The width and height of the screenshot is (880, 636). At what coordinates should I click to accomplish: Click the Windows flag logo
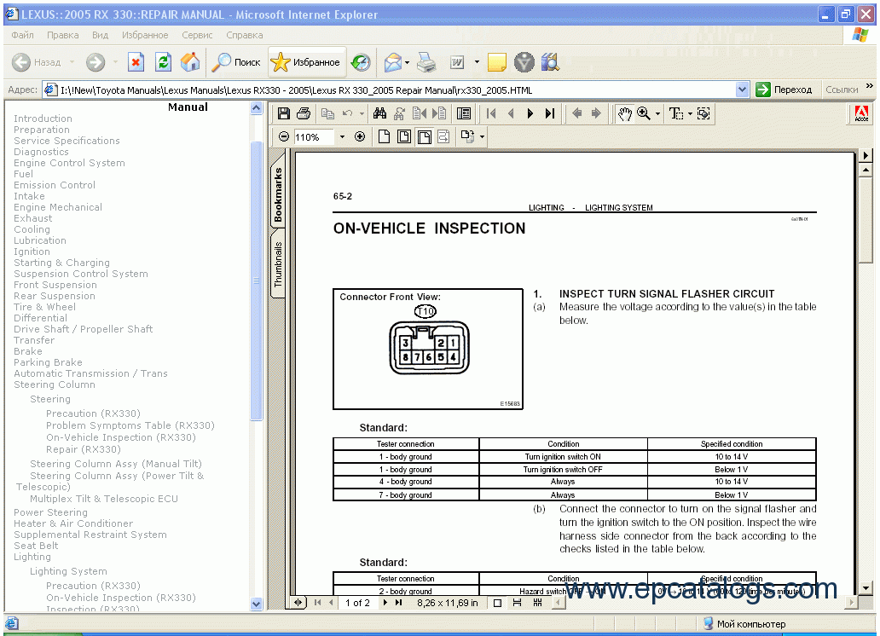[x=860, y=35]
